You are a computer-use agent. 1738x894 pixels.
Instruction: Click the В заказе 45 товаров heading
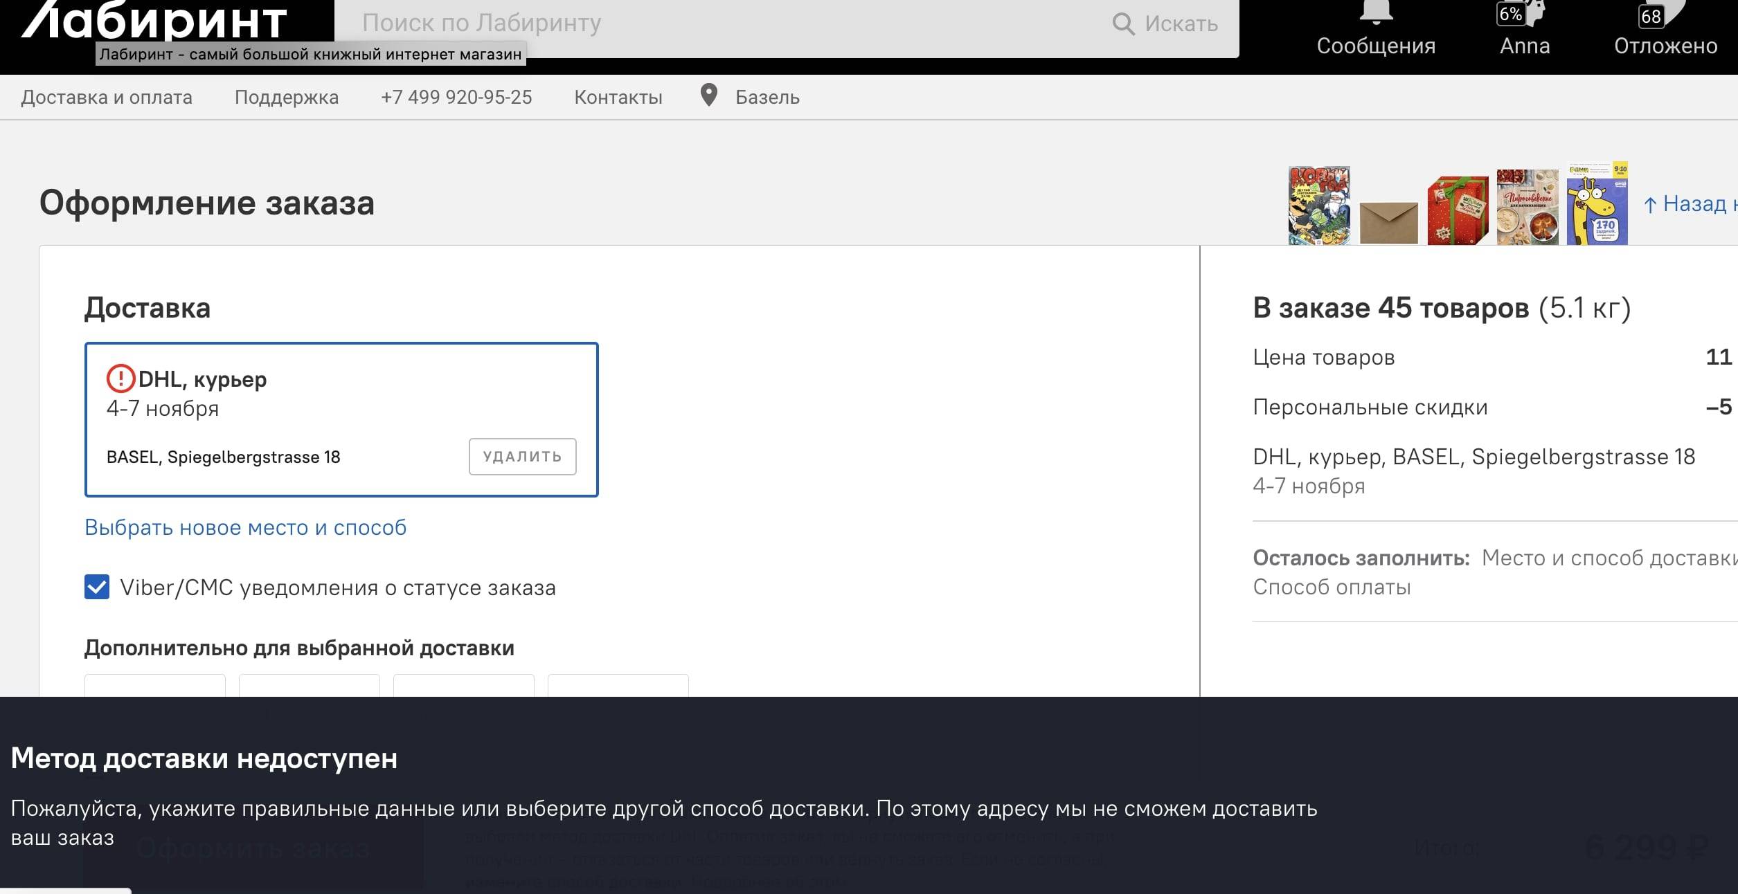click(x=1442, y=308)
